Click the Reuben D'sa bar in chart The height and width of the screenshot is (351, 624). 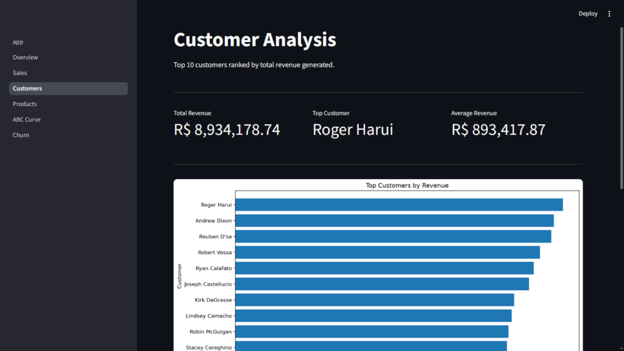(x=394, y=236)
